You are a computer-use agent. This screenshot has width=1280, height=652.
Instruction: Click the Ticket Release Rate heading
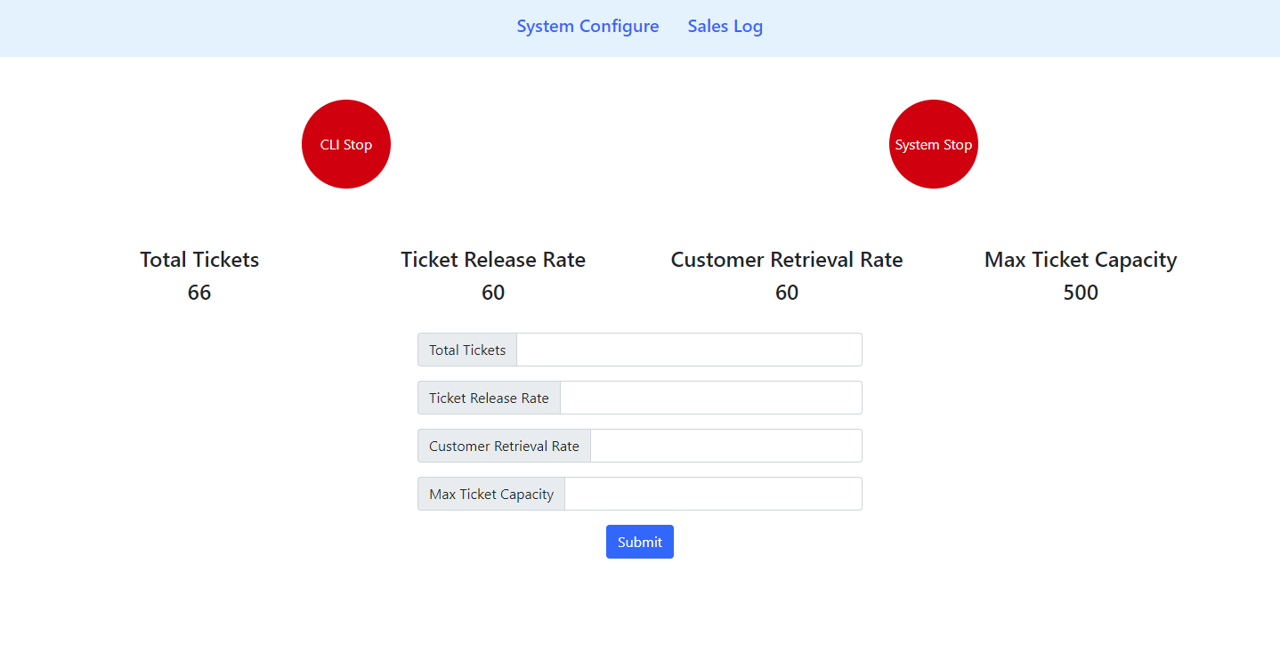[493, 259]
